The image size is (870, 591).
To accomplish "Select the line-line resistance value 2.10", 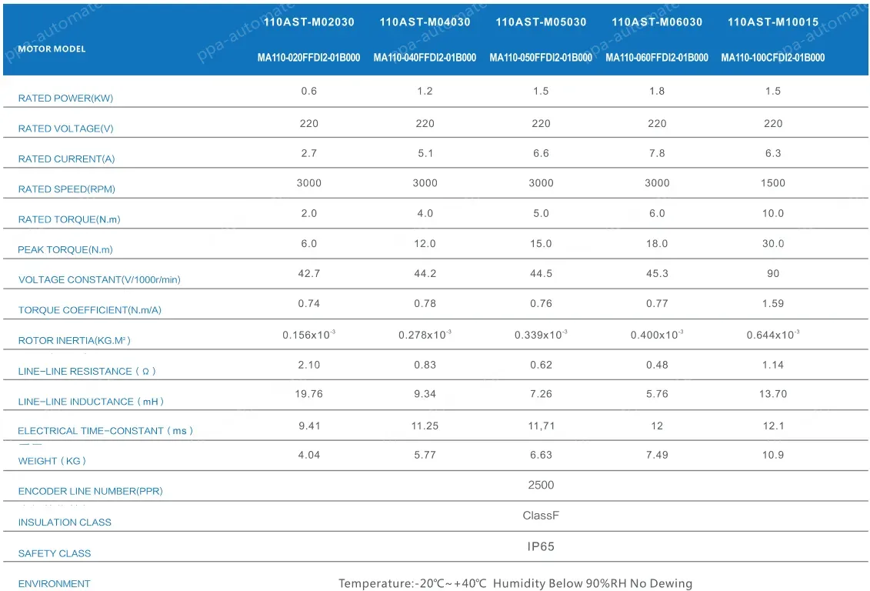I will [x=309, y=365].
